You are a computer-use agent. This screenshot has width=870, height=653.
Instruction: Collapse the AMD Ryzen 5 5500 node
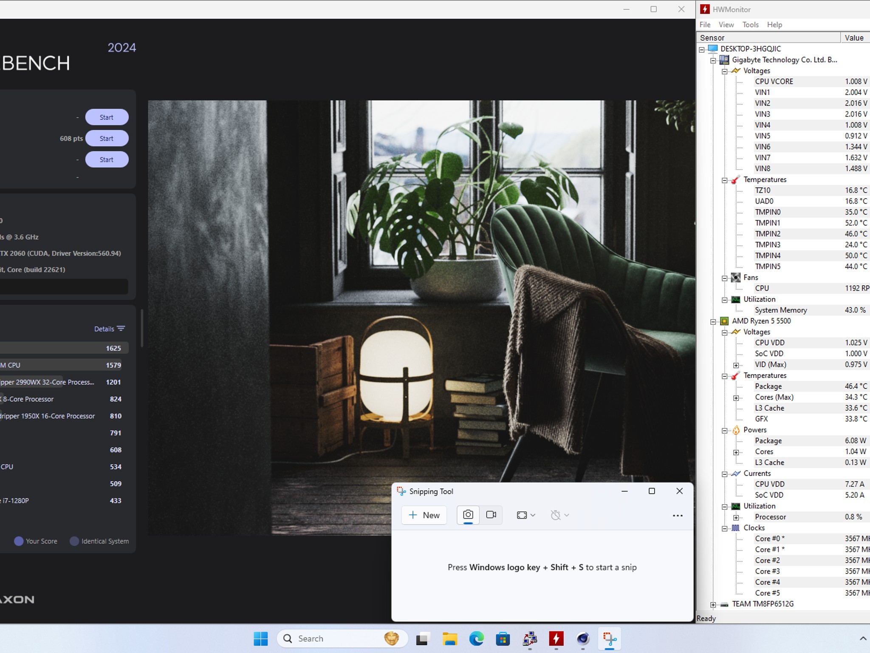pos(713,321)
